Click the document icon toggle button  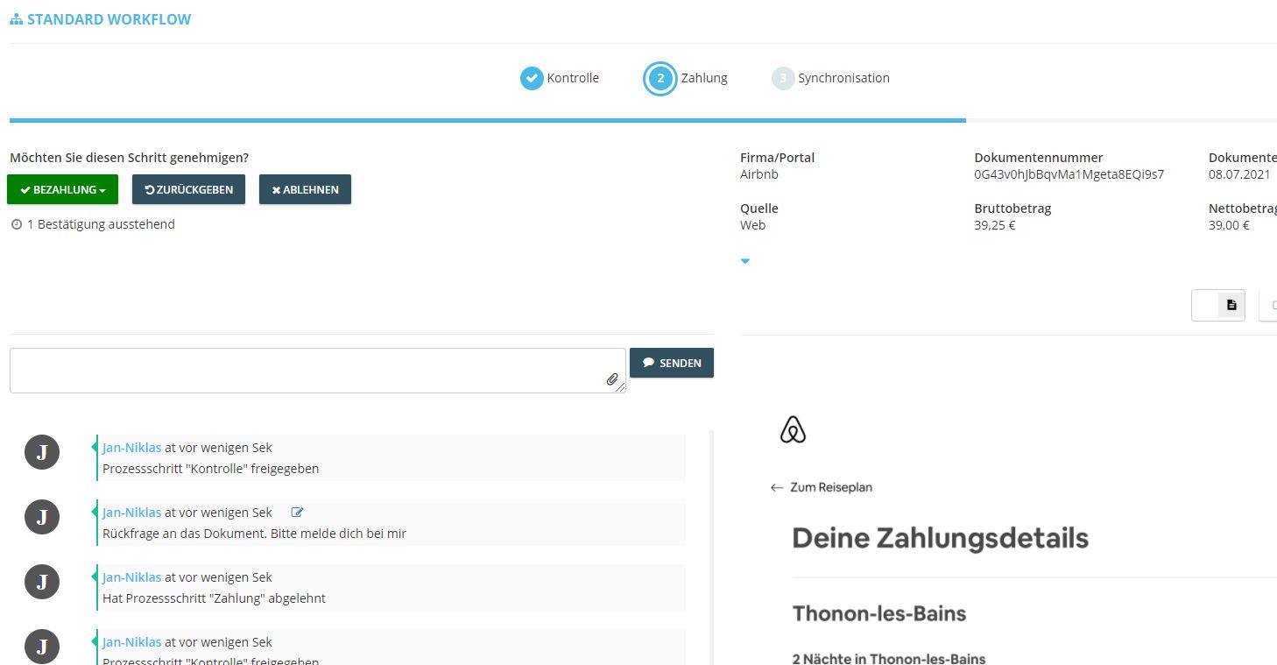tap(1231, 305)
